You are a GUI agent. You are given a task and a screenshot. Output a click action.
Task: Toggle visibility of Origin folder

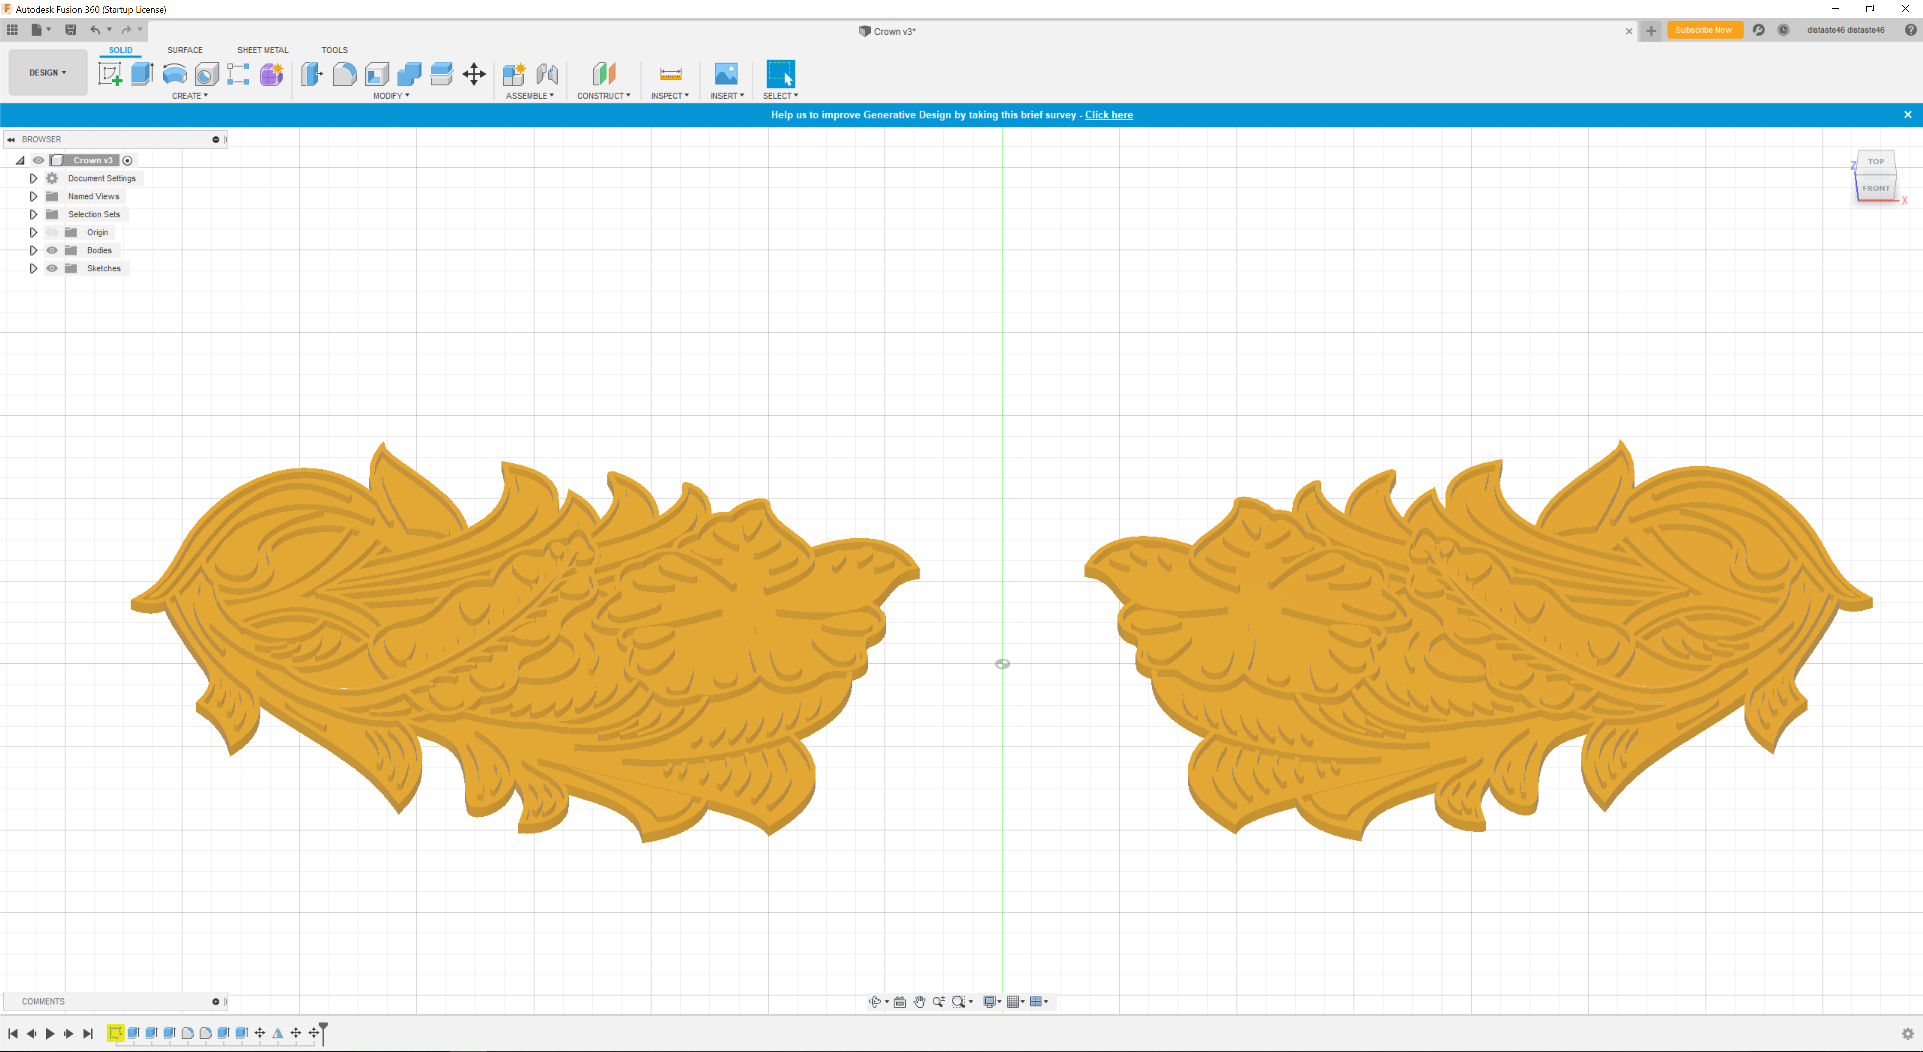(x=52, y=233)
